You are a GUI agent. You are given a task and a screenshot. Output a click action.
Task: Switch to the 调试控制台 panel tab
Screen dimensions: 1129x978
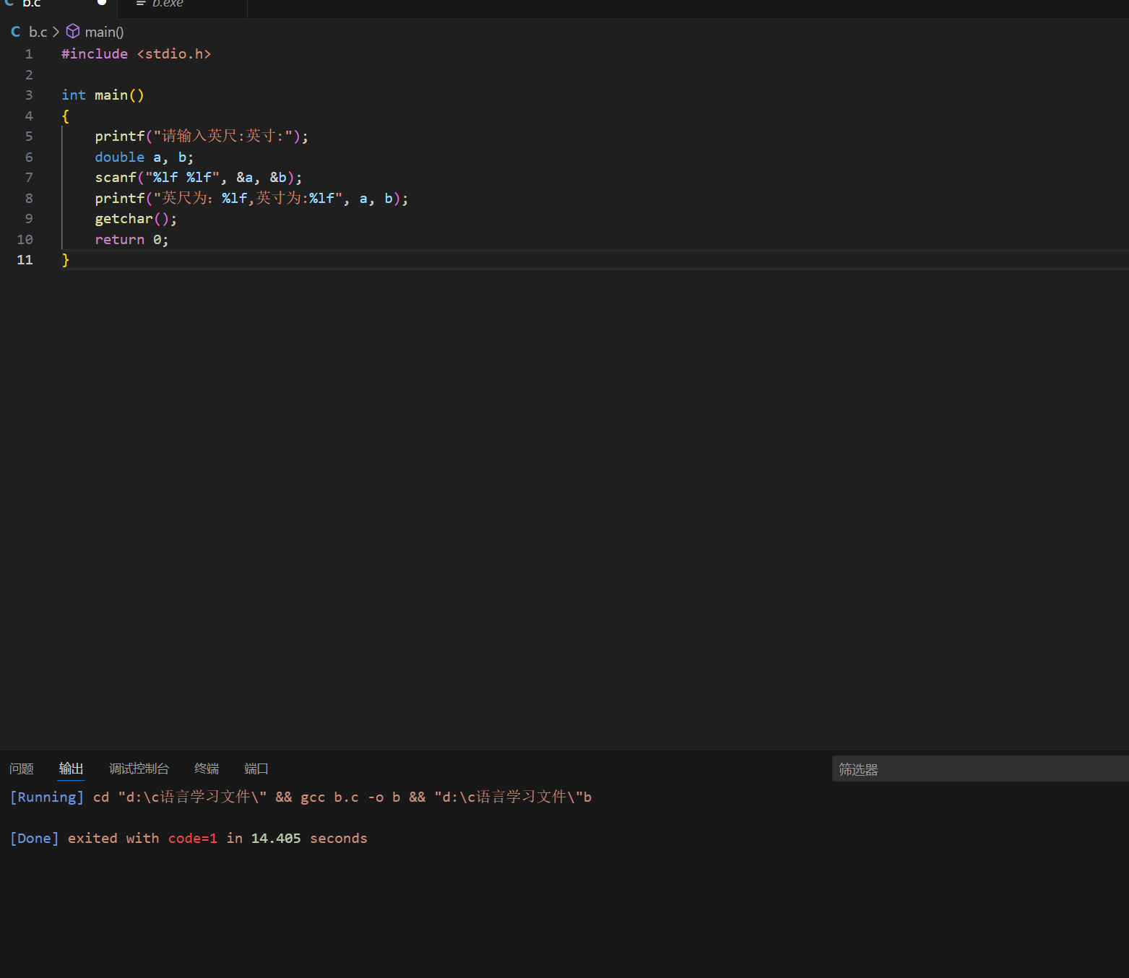click(139, 769)
